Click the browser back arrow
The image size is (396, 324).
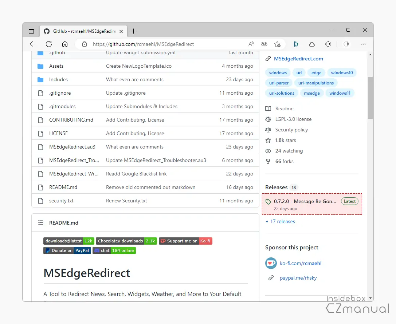click(x=33, y=44)
